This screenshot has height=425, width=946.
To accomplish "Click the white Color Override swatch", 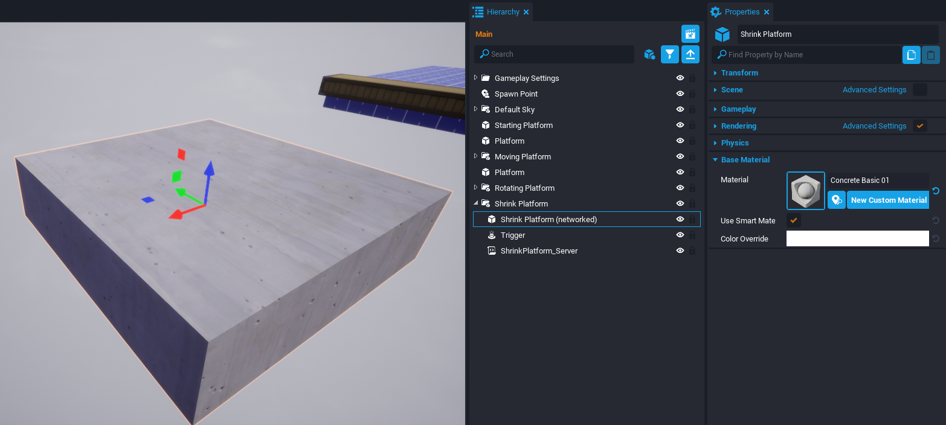I will (x=857, y=238).
